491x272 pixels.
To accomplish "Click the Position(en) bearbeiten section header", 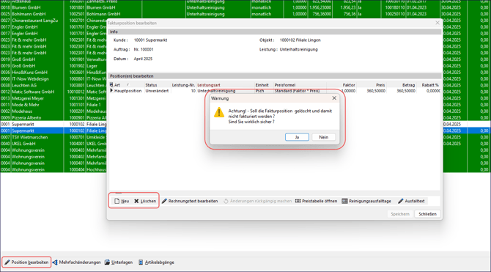I will tap(275, 76).
